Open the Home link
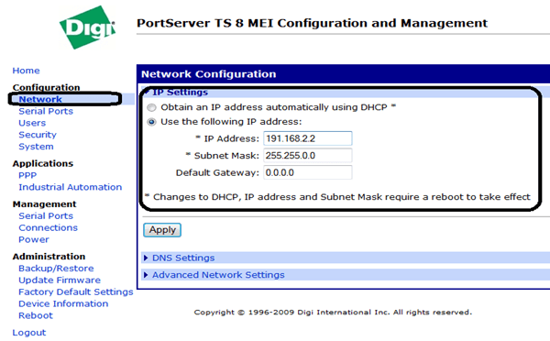The height and width of the screenshot is (341, 550). (26, 71)
